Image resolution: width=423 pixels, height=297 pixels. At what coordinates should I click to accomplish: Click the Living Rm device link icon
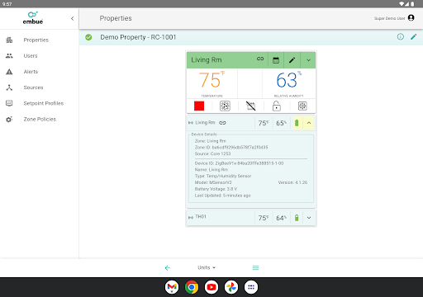coord(222,123)
